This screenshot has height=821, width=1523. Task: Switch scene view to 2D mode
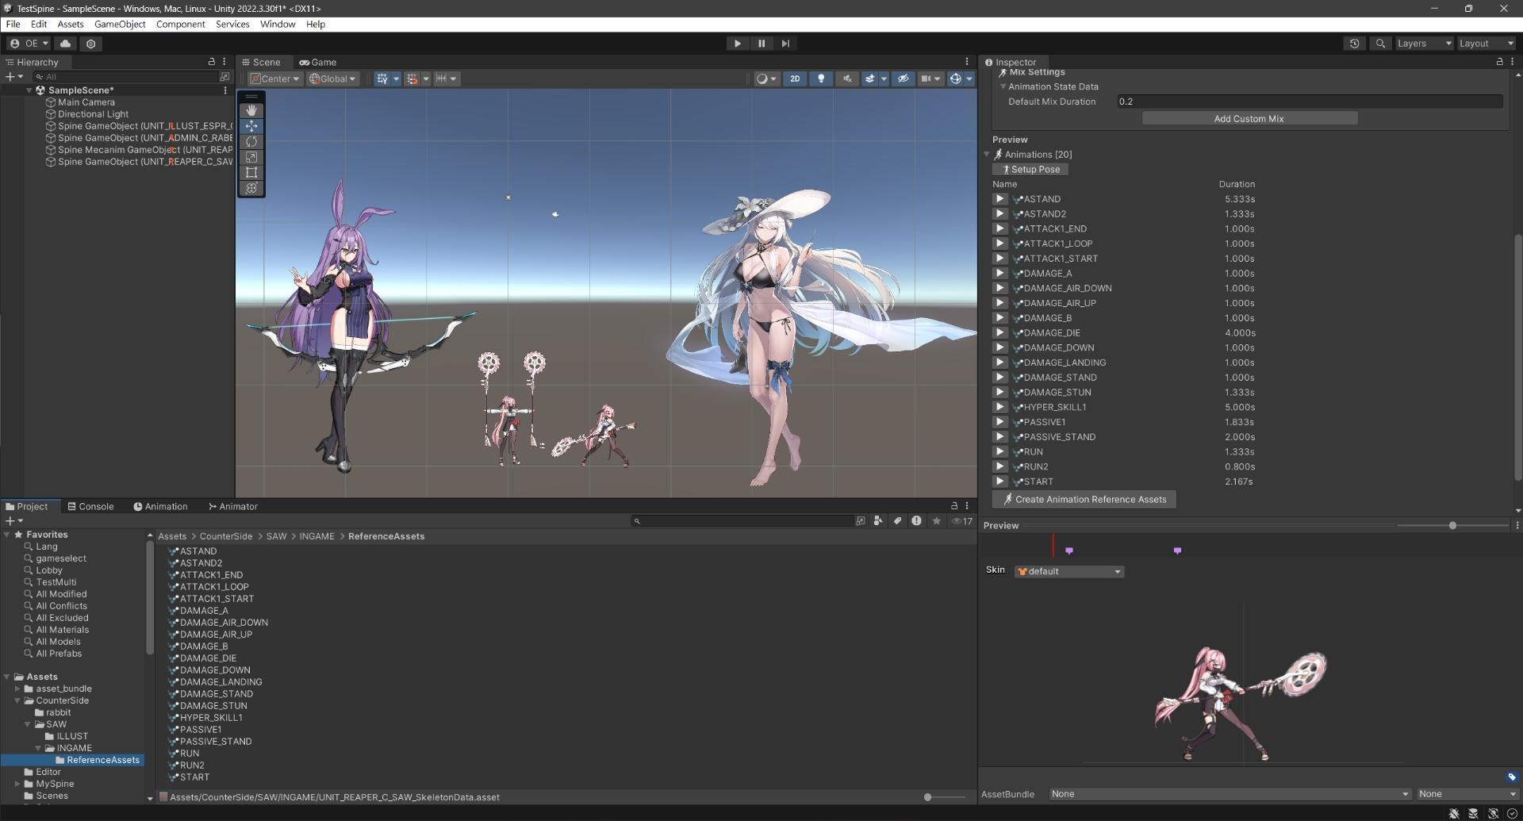(x=796, y=79)
